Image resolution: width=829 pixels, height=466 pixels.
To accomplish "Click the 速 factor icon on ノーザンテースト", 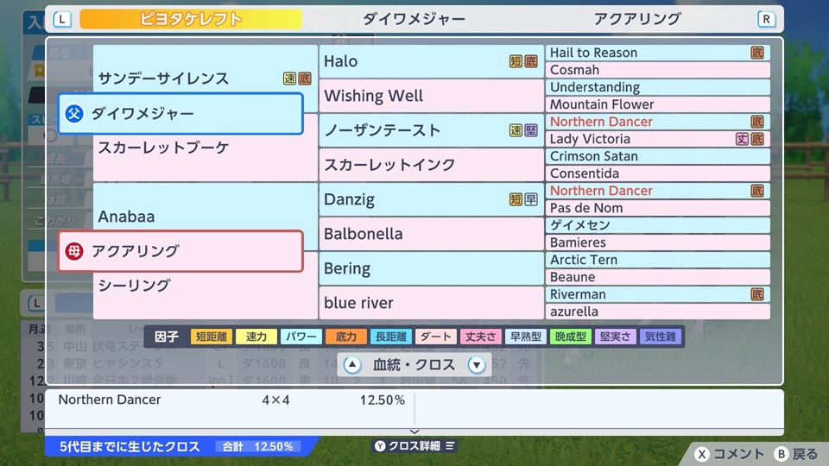I will [516, 130].
